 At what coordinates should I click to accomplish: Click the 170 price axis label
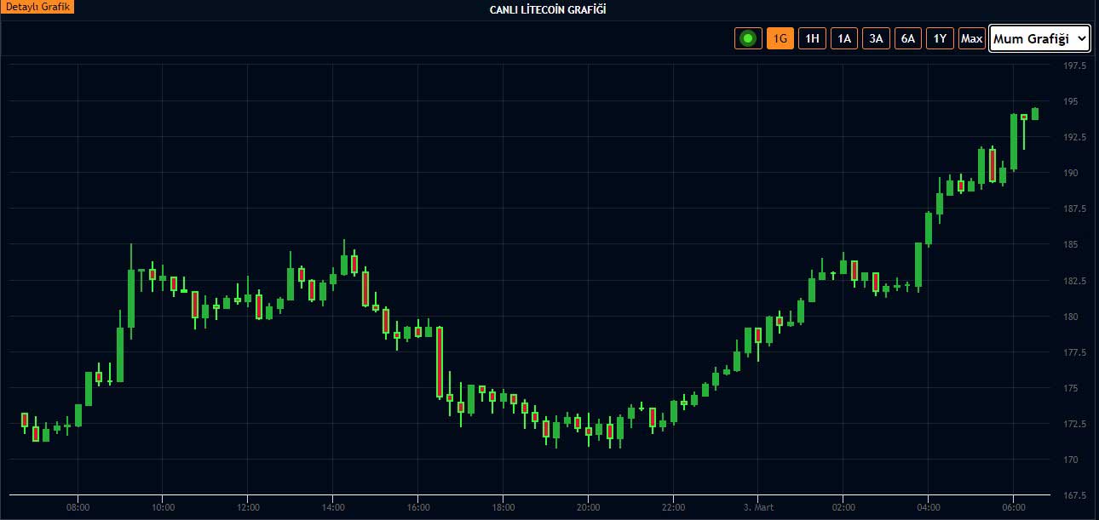(x=1072, y=460)
